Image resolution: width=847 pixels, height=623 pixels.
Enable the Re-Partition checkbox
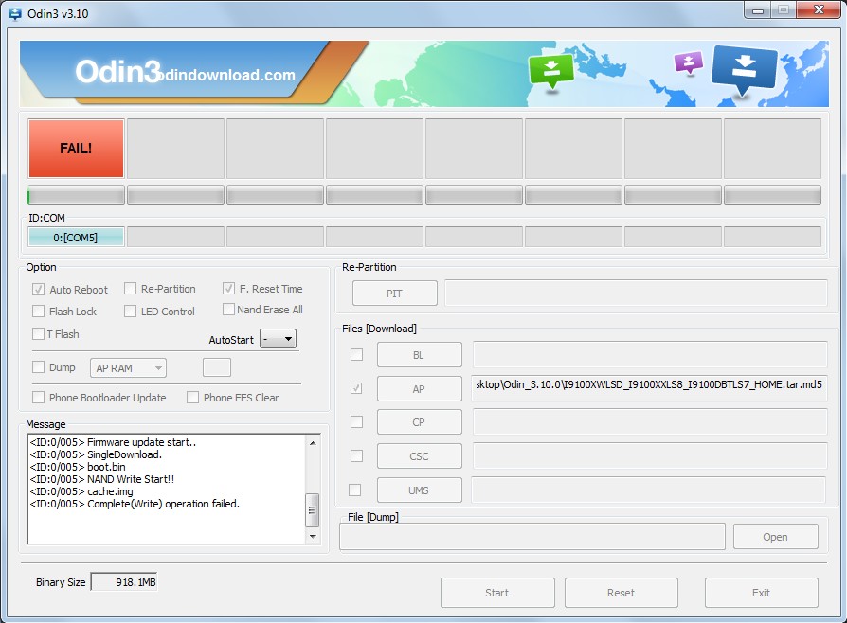(x=130, y=289)
